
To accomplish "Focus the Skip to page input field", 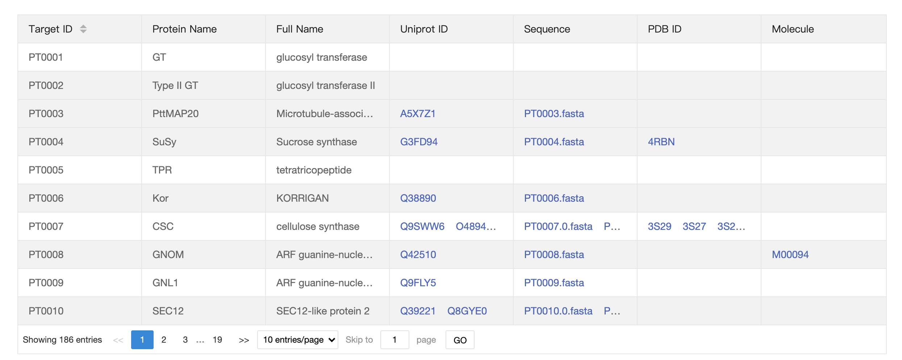I will 394,340.
